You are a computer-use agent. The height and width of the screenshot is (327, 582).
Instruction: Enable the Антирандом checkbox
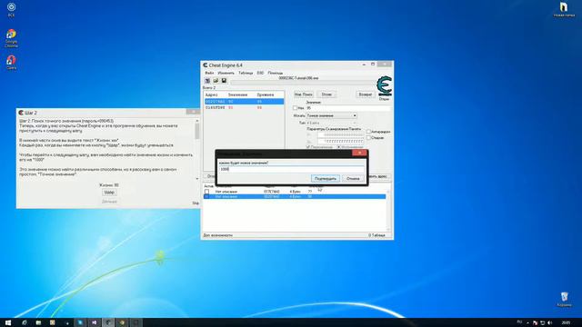[368, 132]
